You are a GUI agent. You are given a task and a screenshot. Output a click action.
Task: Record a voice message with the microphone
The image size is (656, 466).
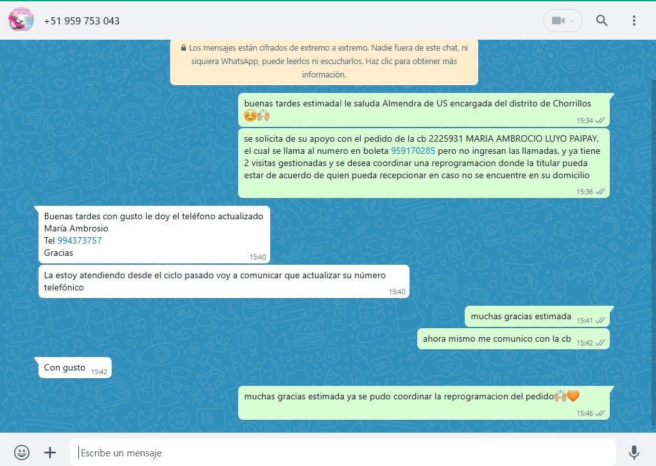[634, 453]
